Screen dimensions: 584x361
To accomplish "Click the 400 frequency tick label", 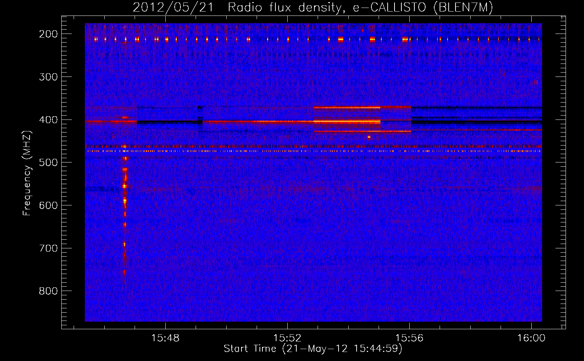I will tap(48, 120).
